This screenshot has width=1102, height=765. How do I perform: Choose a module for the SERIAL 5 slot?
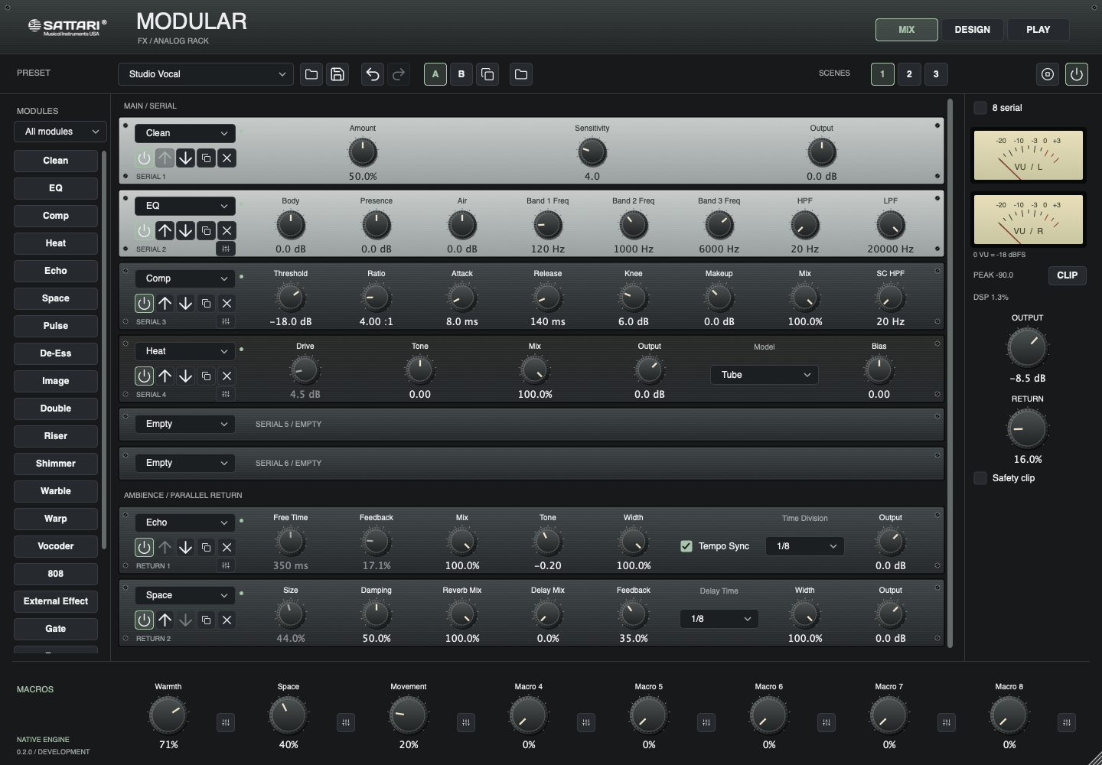185,424
